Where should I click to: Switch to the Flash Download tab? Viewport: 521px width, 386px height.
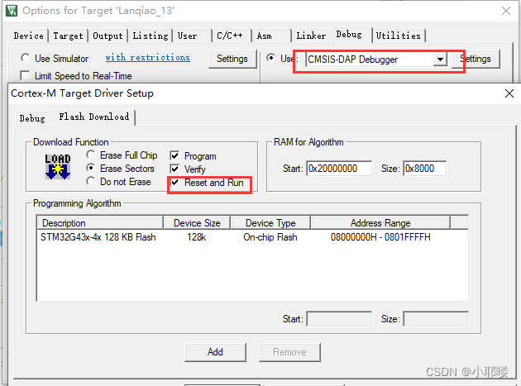[95, 117]
